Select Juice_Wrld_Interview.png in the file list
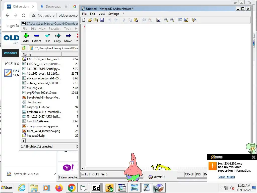This screenshot has width=257, height=193. click(x=43, y=131)
